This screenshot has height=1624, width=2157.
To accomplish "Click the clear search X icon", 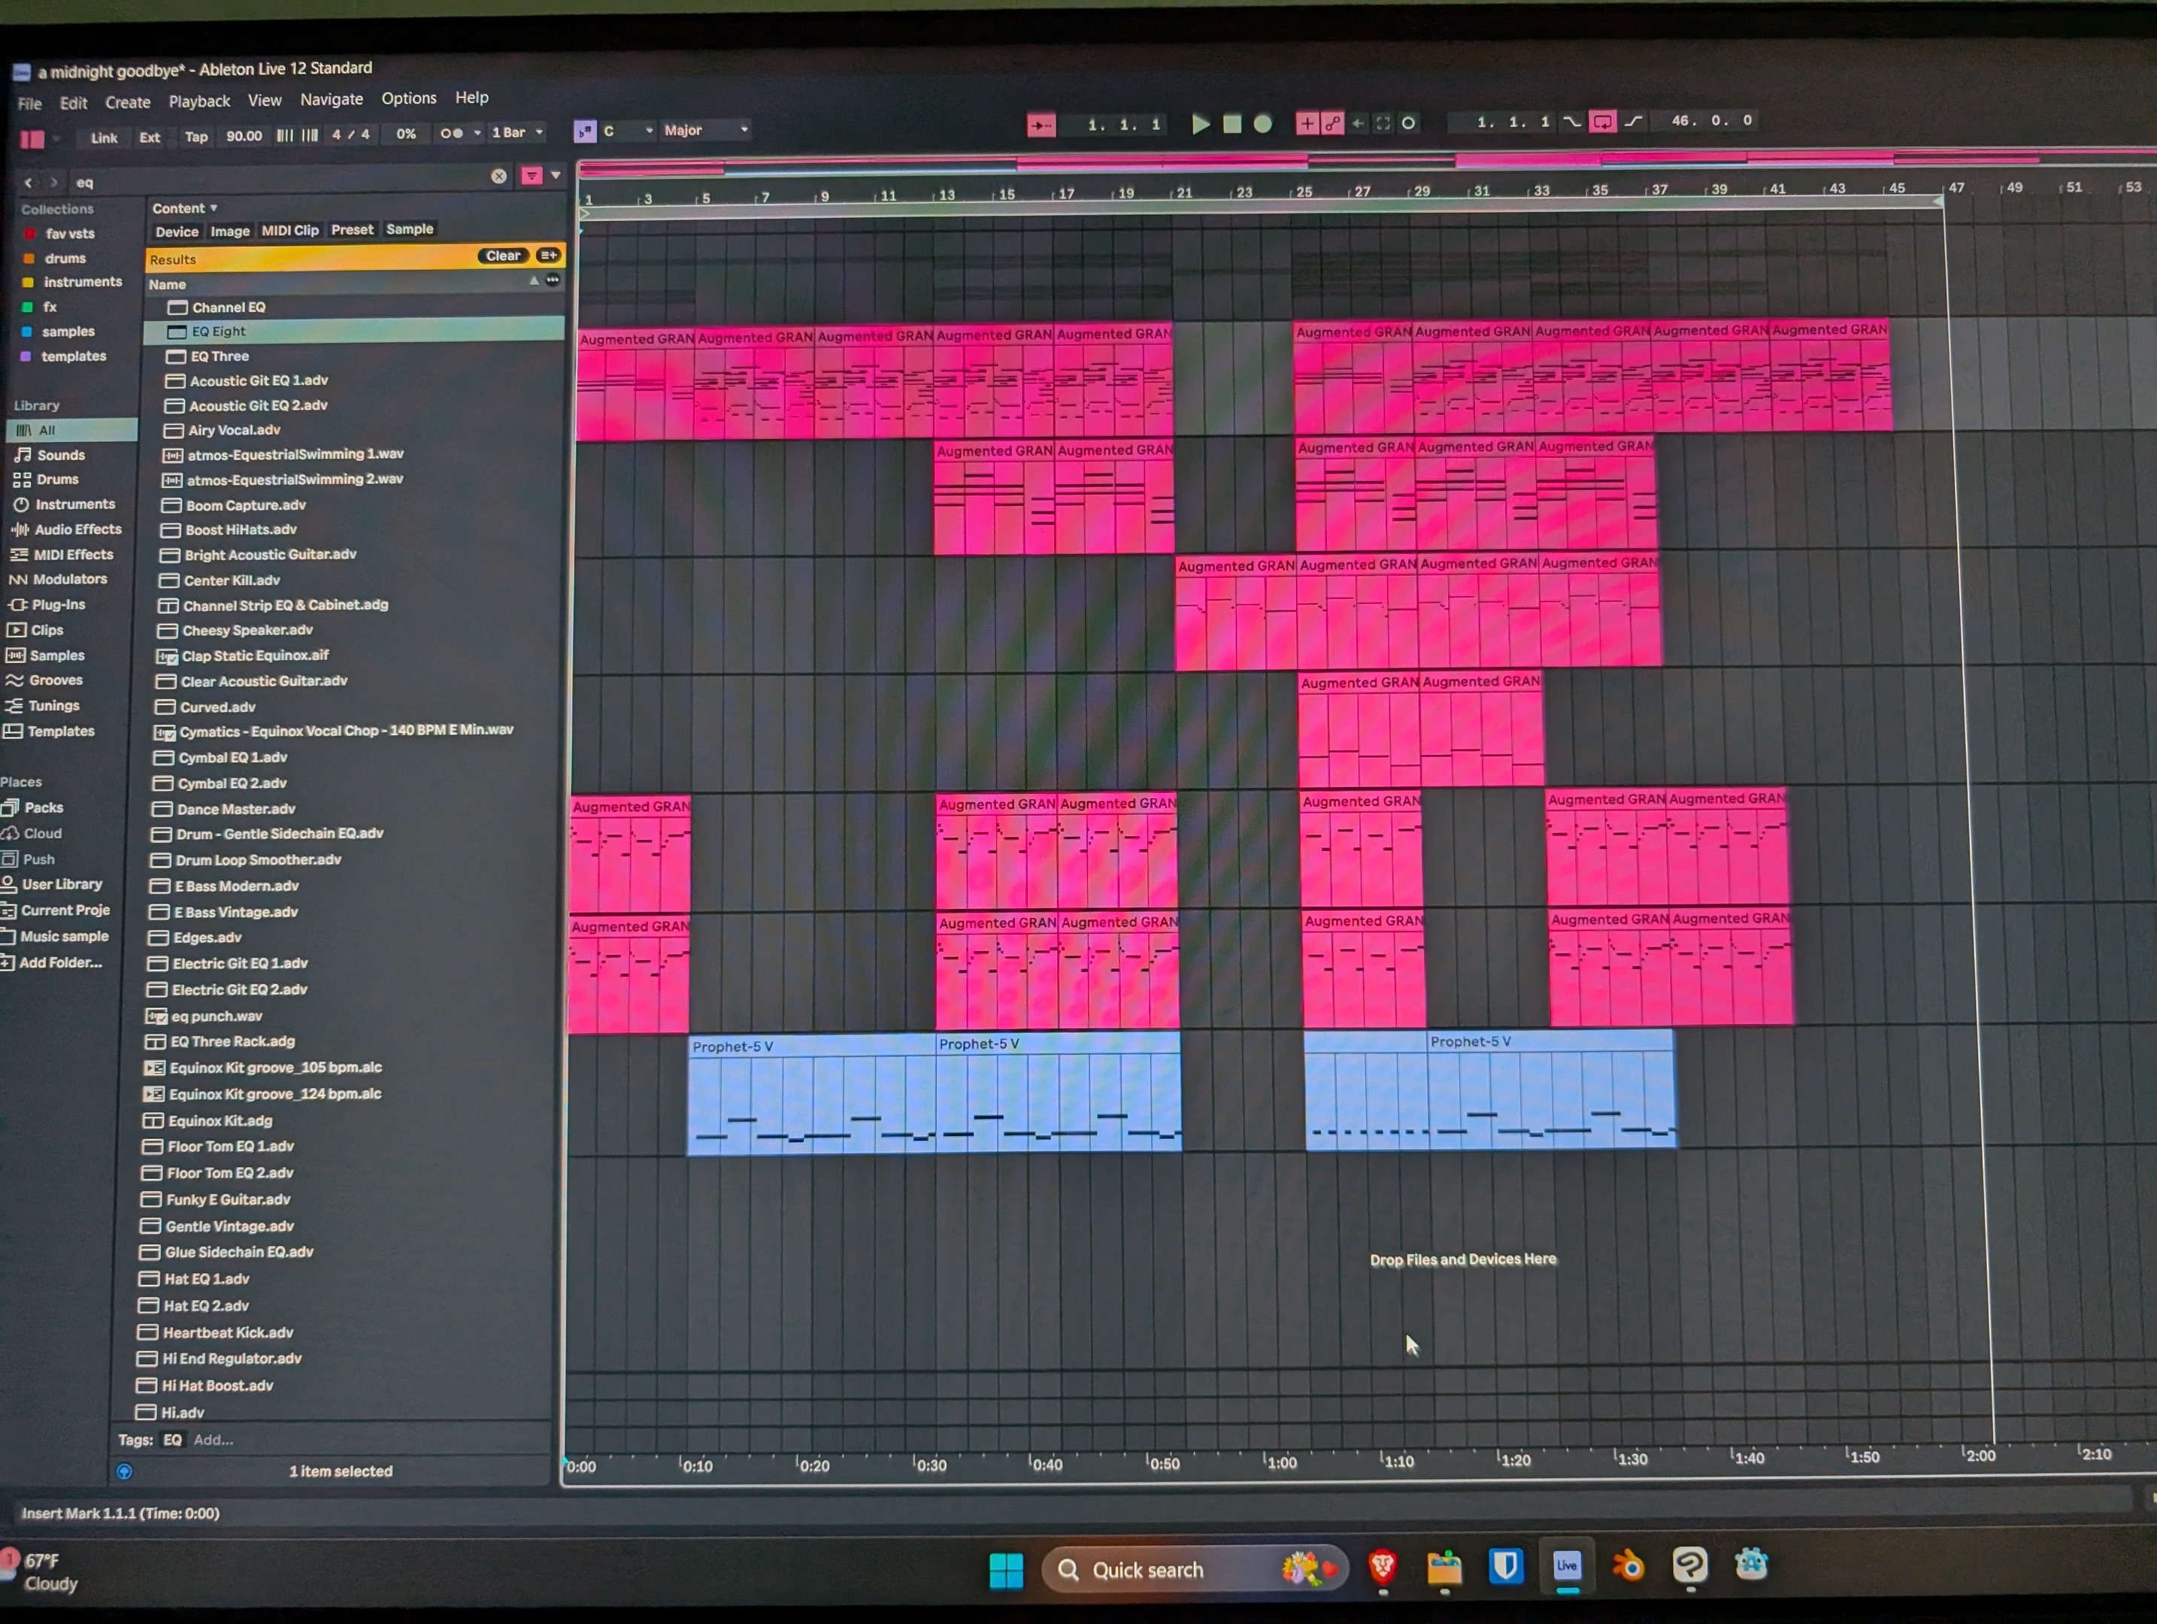I will point(498,177).
